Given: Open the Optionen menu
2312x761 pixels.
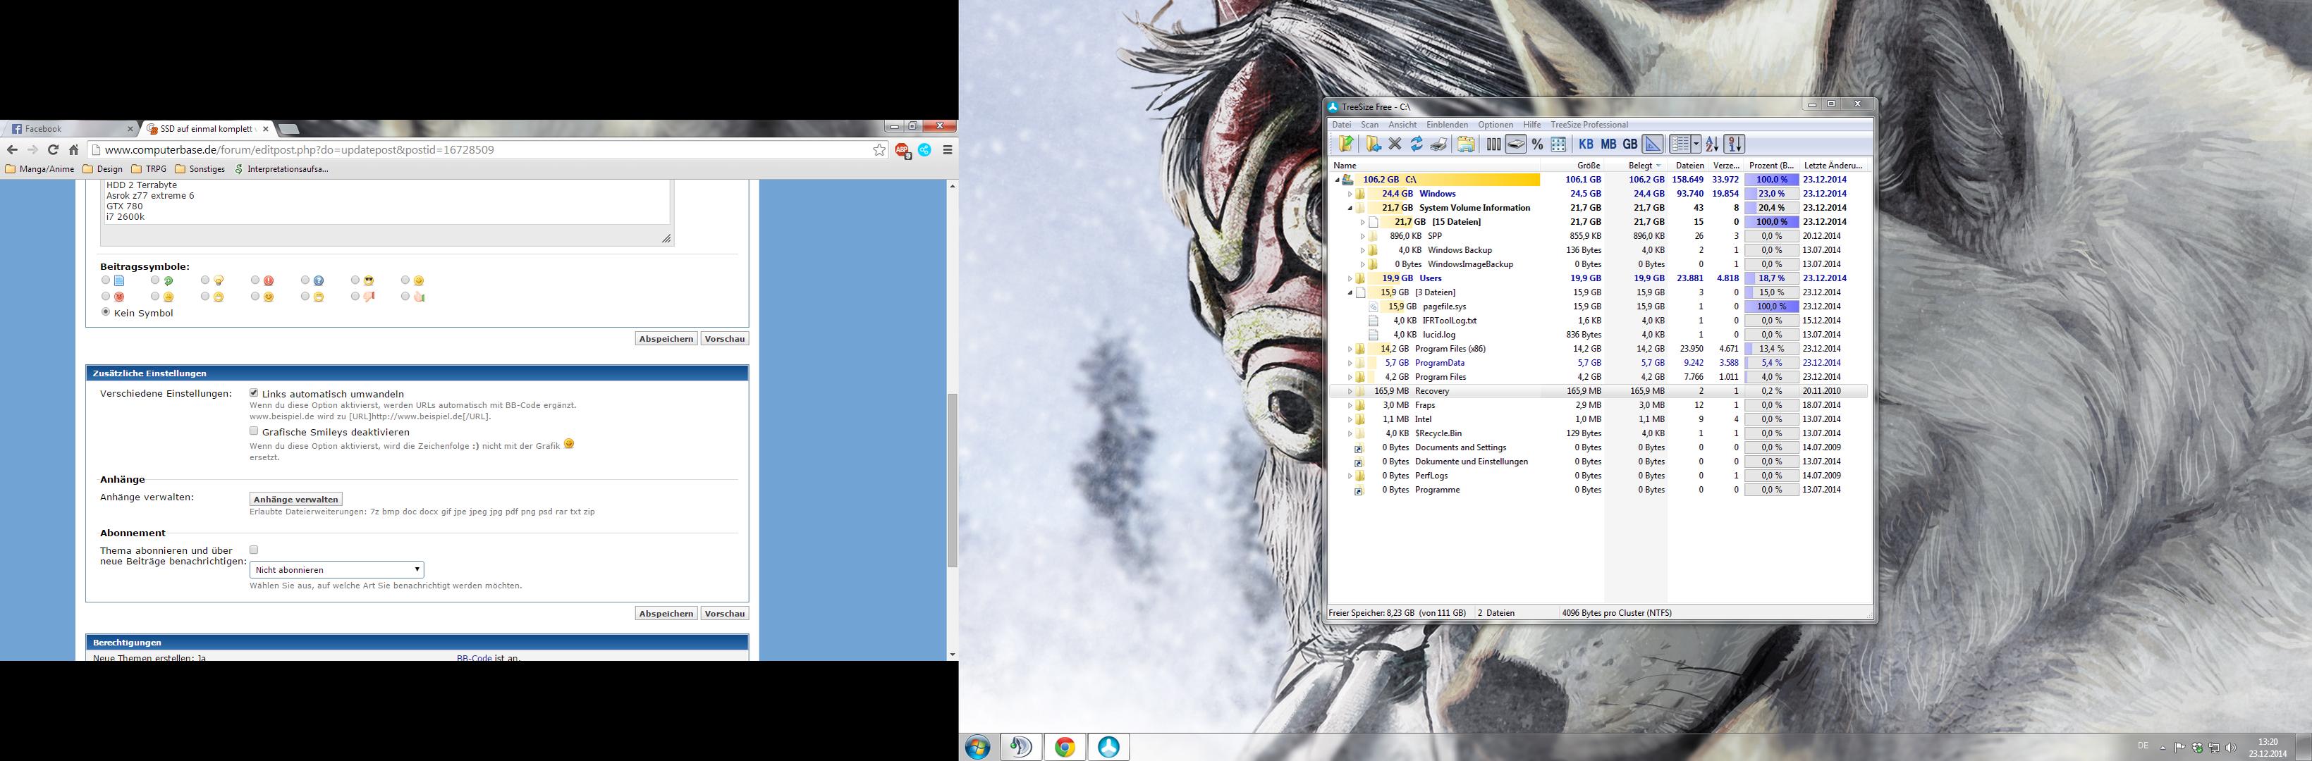Looking at the screenshot, I should pos(1496,125).
